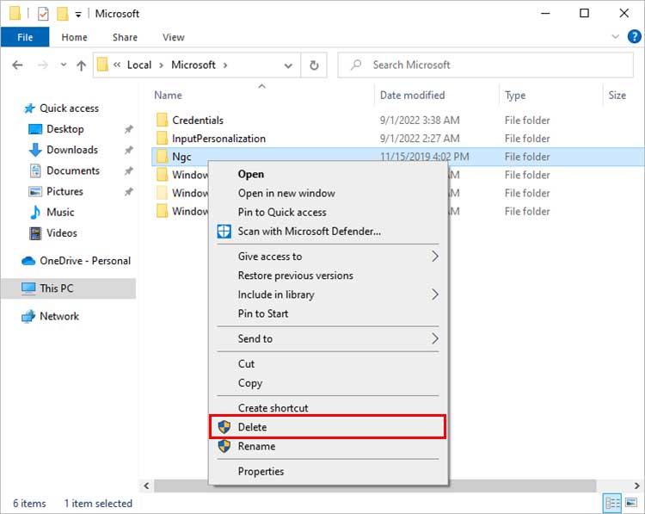
Task: Expand the ribbon with the chevron
Action: click(x=614, y=37)
